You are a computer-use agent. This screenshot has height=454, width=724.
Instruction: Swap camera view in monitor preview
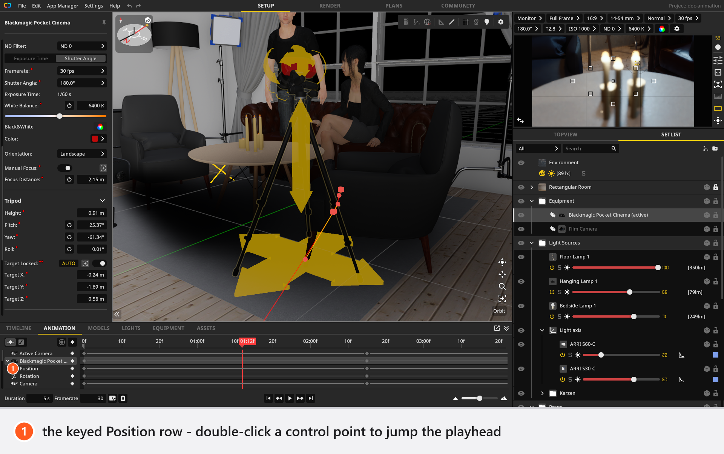click(520, 121)
